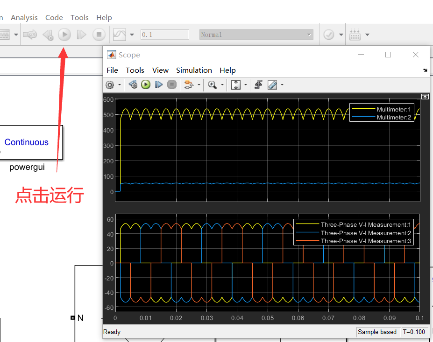Click green Run button in Scope toolbar
433x342 pixels.
coord(146,84)
